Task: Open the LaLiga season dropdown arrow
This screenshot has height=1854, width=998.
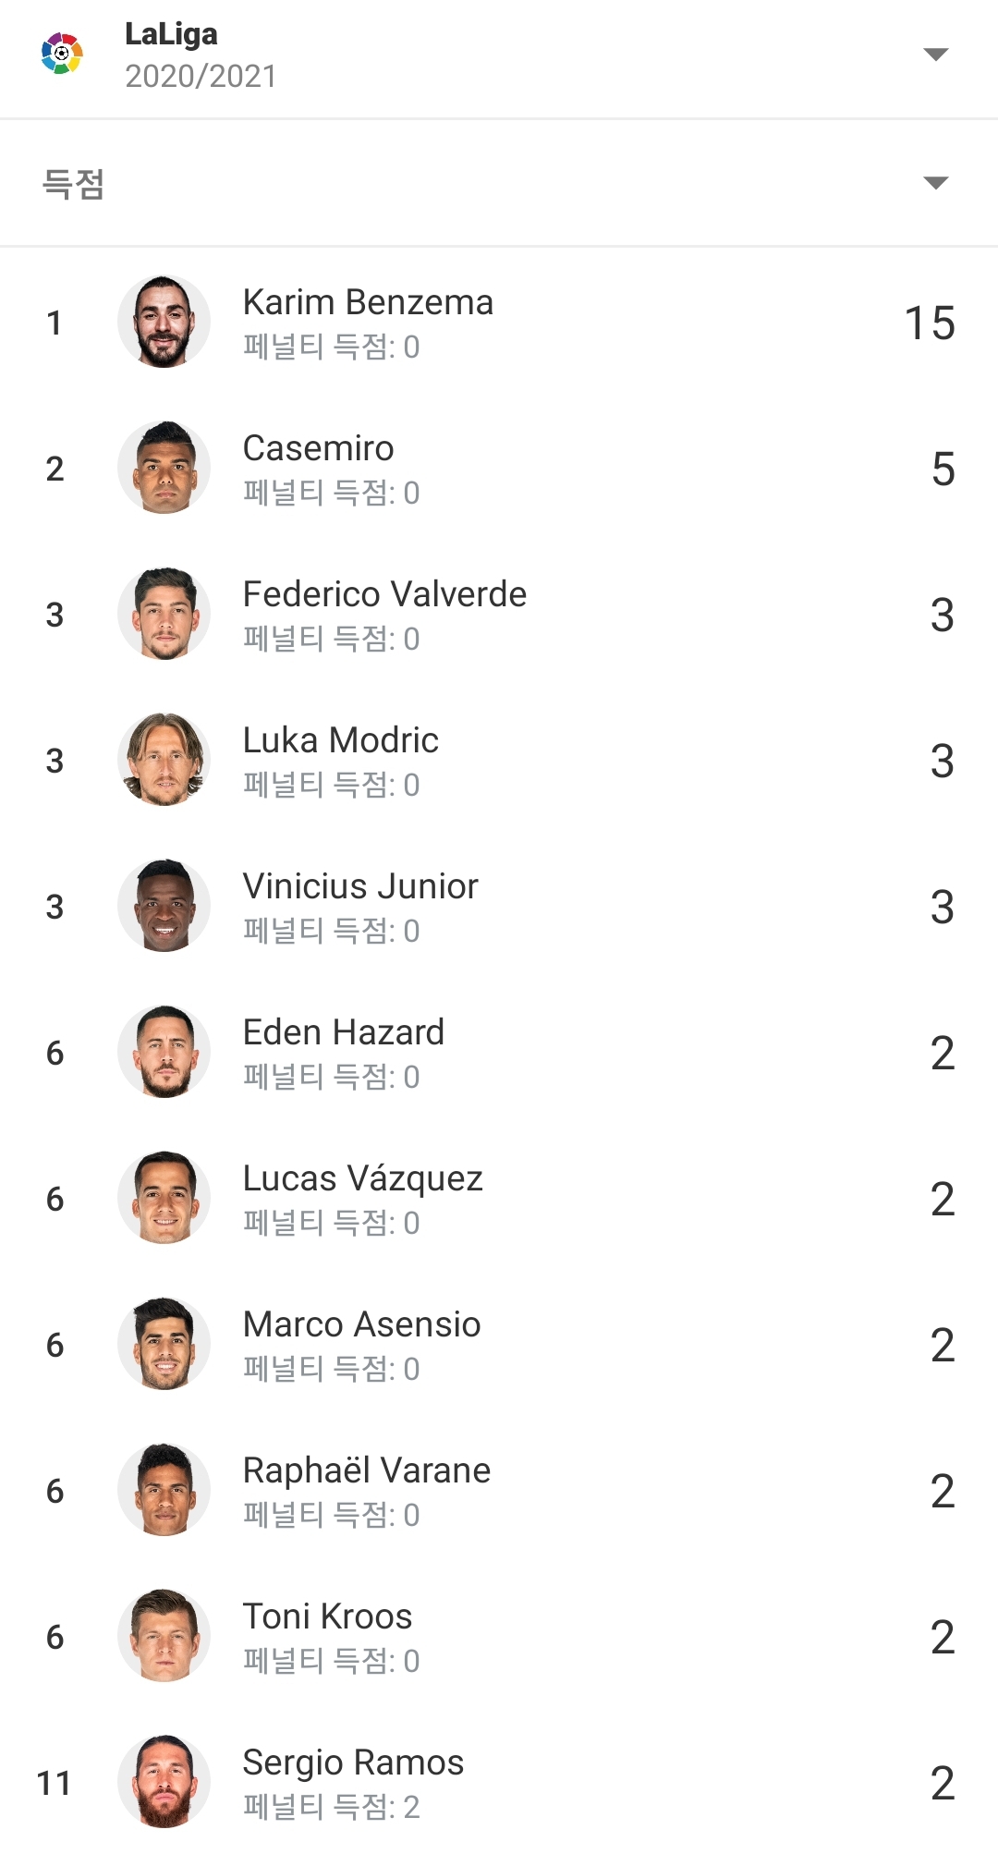Action: pyautogui.click(x=935, y=55)
